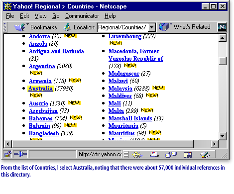234x194 pixels.
Task: Click the toolbar collapse grip handle
Action: click(x=5, y=27)
